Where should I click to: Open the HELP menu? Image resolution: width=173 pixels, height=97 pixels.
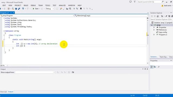click(x=79, y=5)
